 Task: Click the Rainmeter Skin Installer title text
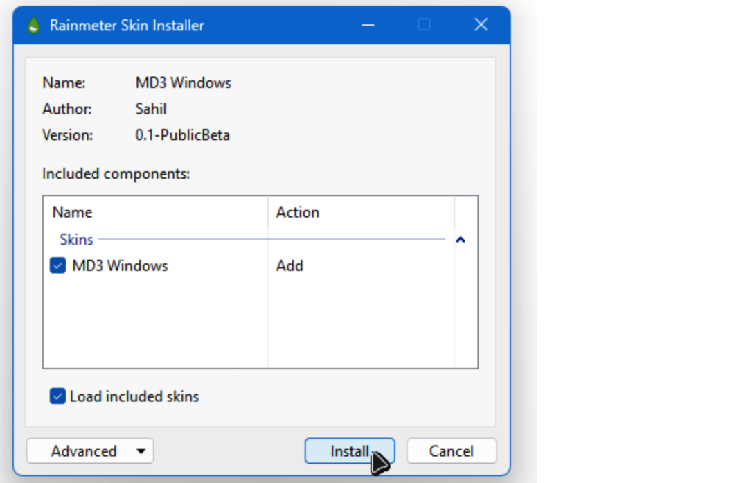tap(127, 26)
